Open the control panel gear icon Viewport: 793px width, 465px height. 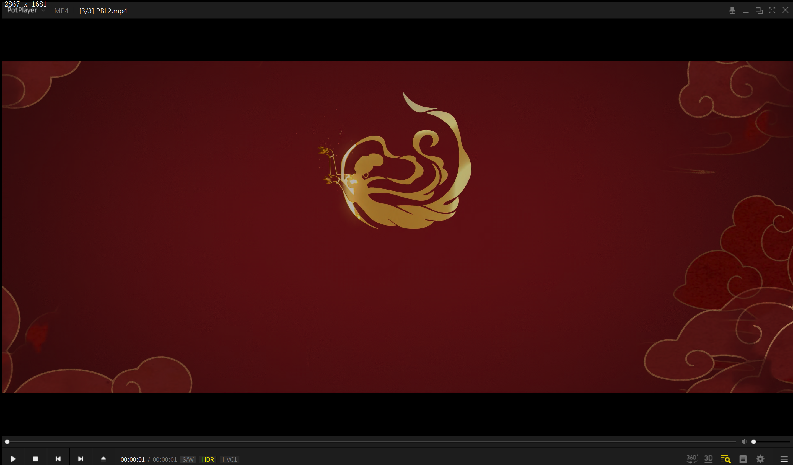click(760, 459)
